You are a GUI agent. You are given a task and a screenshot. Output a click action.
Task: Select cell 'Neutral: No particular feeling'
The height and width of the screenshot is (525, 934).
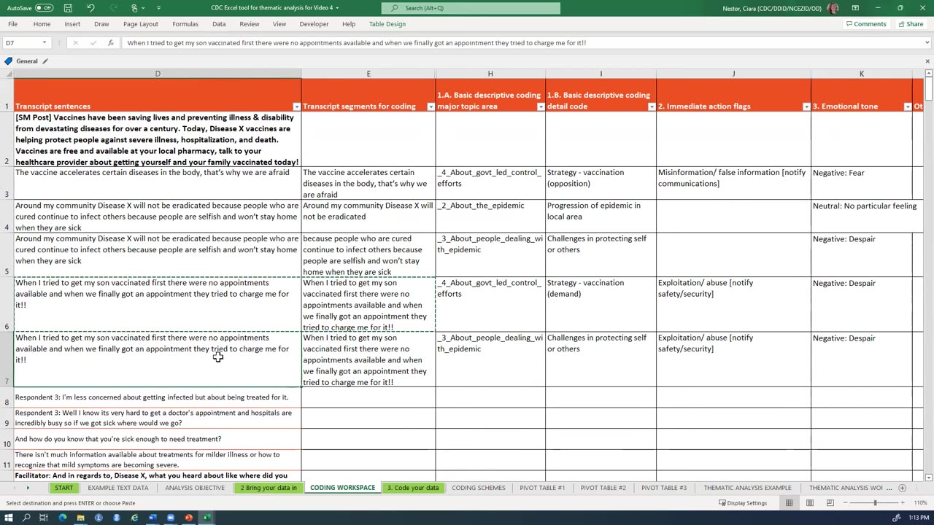(862, 217)
